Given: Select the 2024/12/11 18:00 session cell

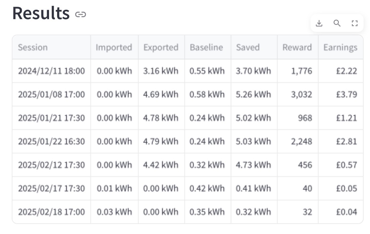Looking at the screenshot, I should pos(51,71).
